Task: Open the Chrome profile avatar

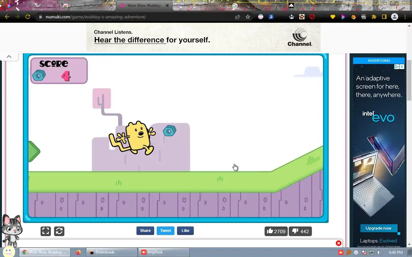Action: (x=395, y=17)
